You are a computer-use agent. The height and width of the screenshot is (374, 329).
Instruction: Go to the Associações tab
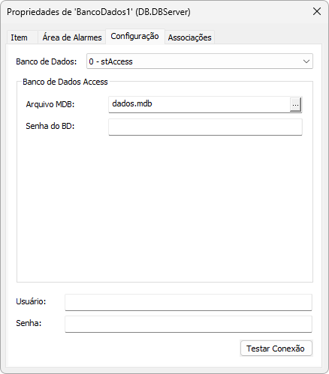coord(189,37)
